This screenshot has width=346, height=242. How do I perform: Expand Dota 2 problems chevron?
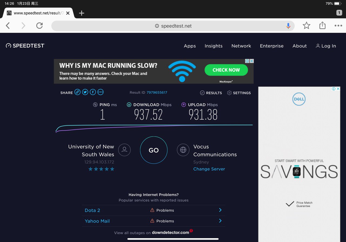220,210
